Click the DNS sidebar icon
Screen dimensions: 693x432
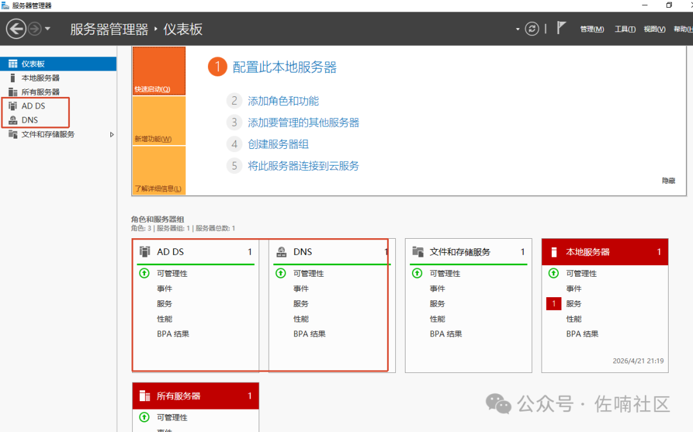[13, 120]
